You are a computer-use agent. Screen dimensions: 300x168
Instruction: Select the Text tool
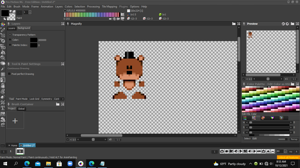click(x=3, y=108)
